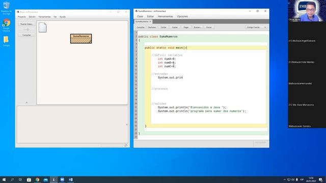Click the Cerrar toolbar button

[209, 27]
